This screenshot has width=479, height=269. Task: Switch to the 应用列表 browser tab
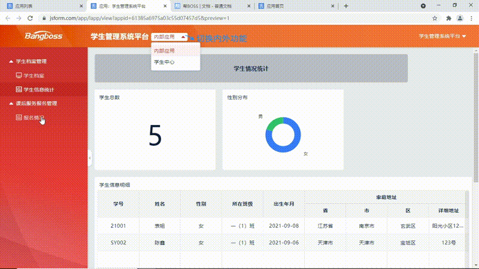(36, 6)
